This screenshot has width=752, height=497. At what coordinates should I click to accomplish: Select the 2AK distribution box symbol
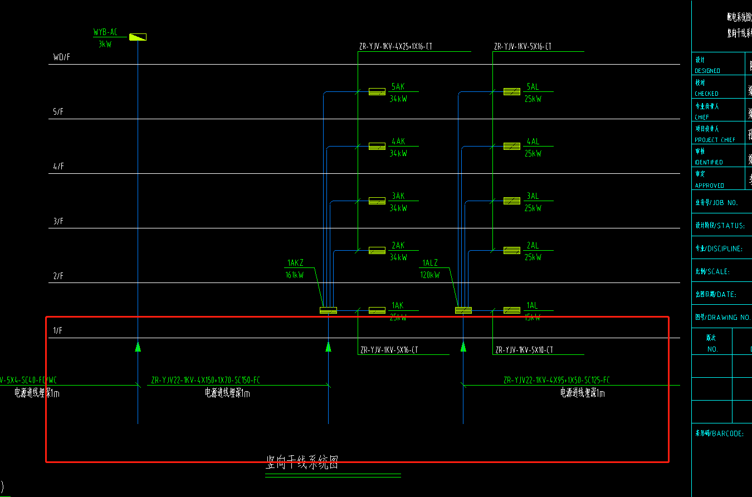coord(377,250)
